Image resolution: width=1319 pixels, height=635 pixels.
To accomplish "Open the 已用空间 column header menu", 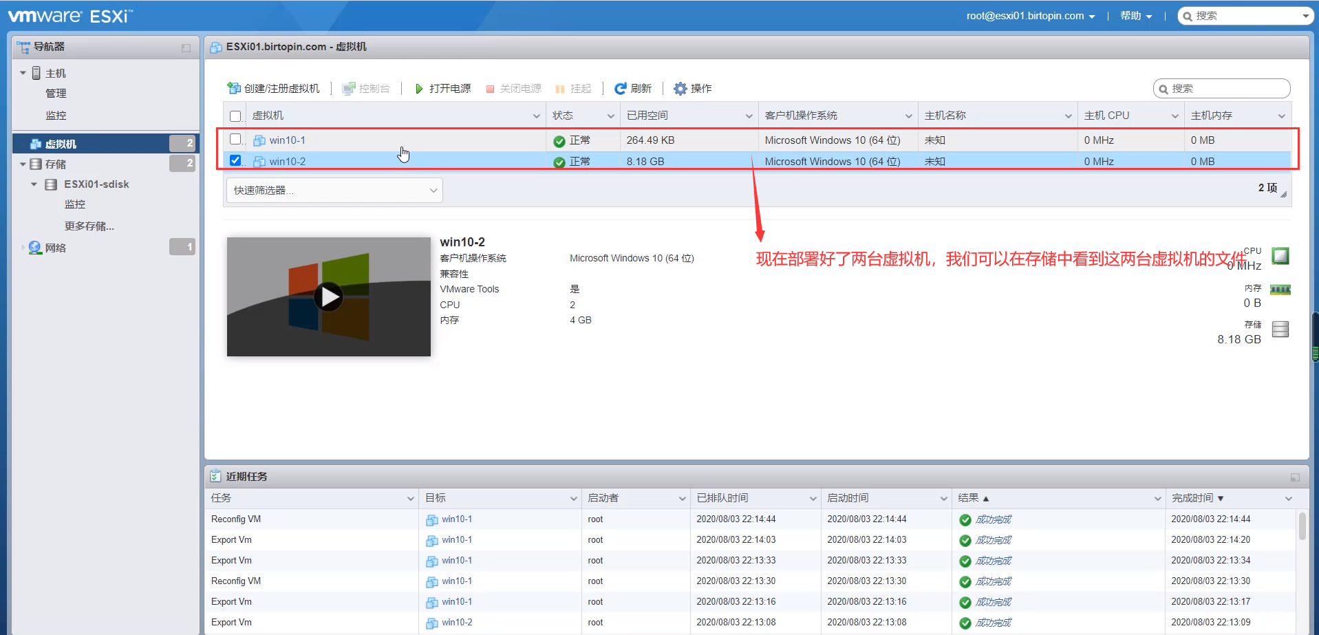I will point(749,116).
